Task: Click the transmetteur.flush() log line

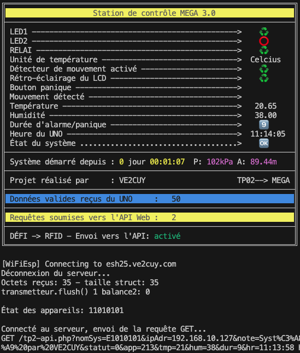Action: [x=75, y=292]
